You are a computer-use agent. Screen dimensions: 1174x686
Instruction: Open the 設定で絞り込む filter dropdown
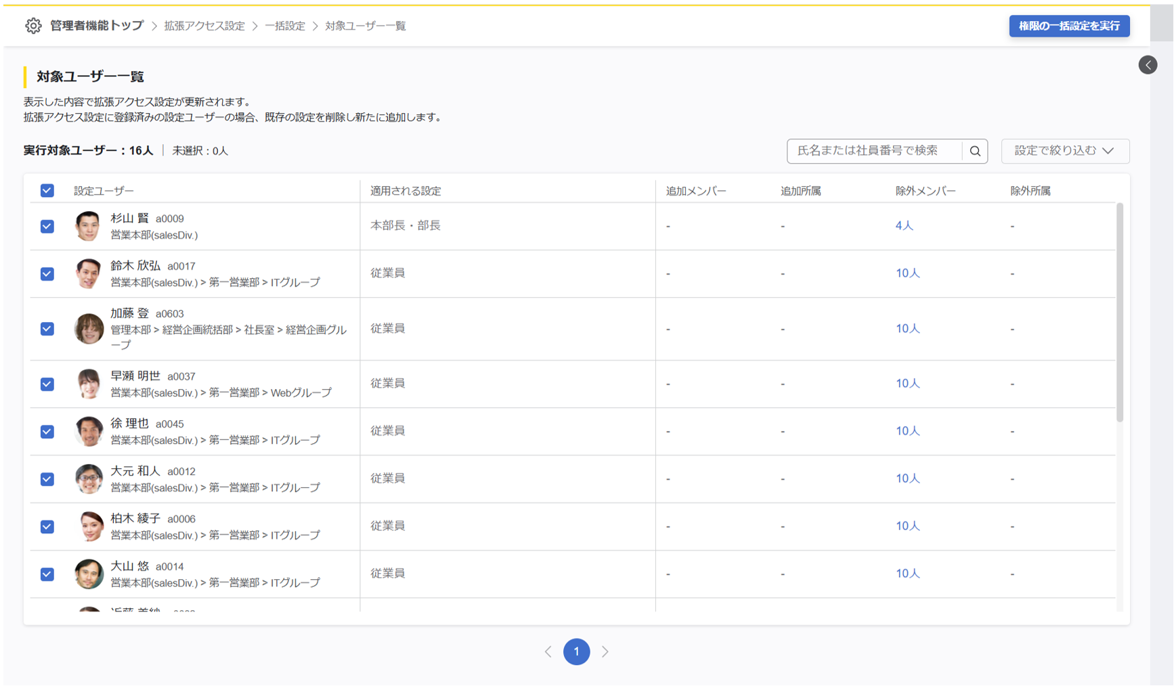[x=1065, y=151]
